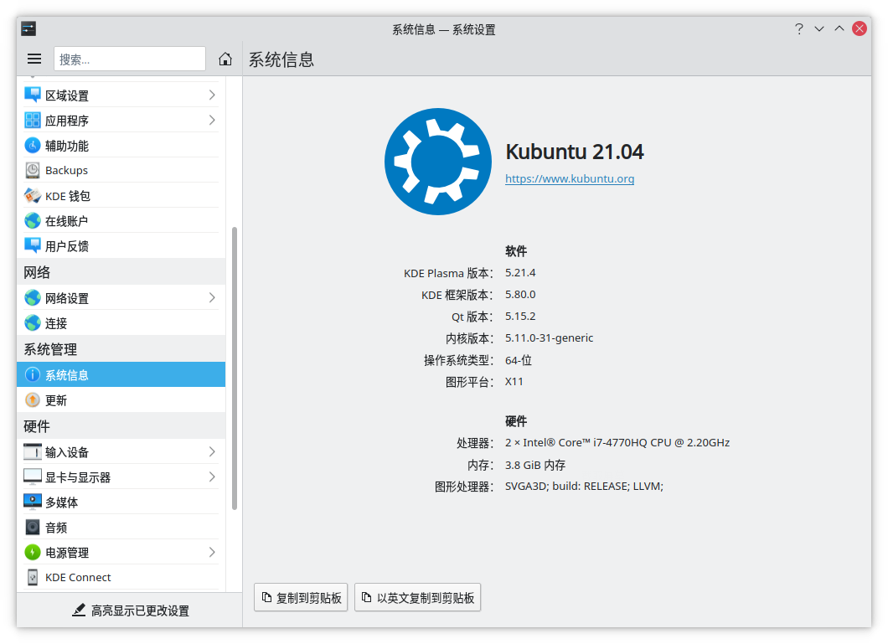Image resolution: width=888 pixels, height=644 pixels.
Task: Click the 5.11.0-31-generic kernel value
Action: (550, 337)
